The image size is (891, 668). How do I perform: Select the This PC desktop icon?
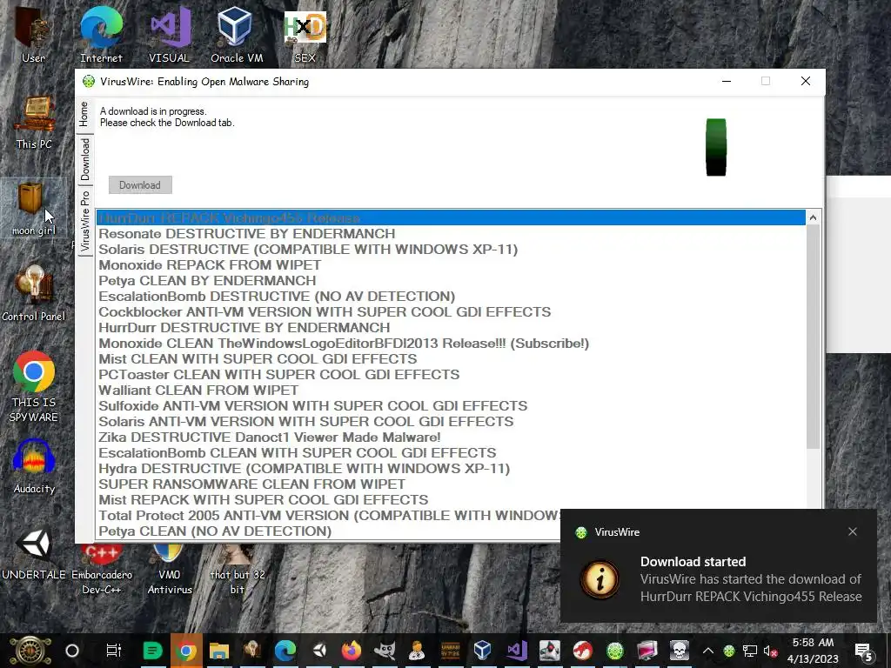(34, 122)
